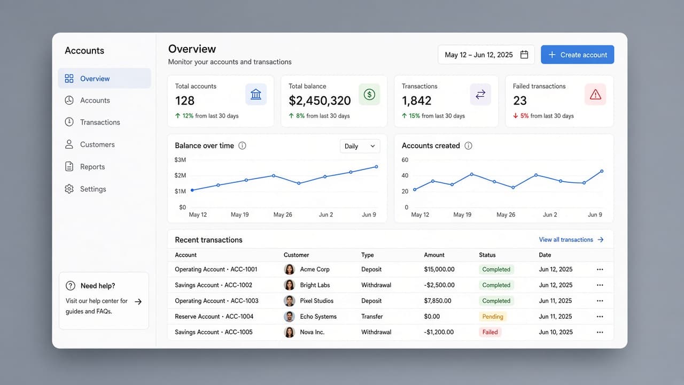Click the $7,850.00 amount

[438, 301]
